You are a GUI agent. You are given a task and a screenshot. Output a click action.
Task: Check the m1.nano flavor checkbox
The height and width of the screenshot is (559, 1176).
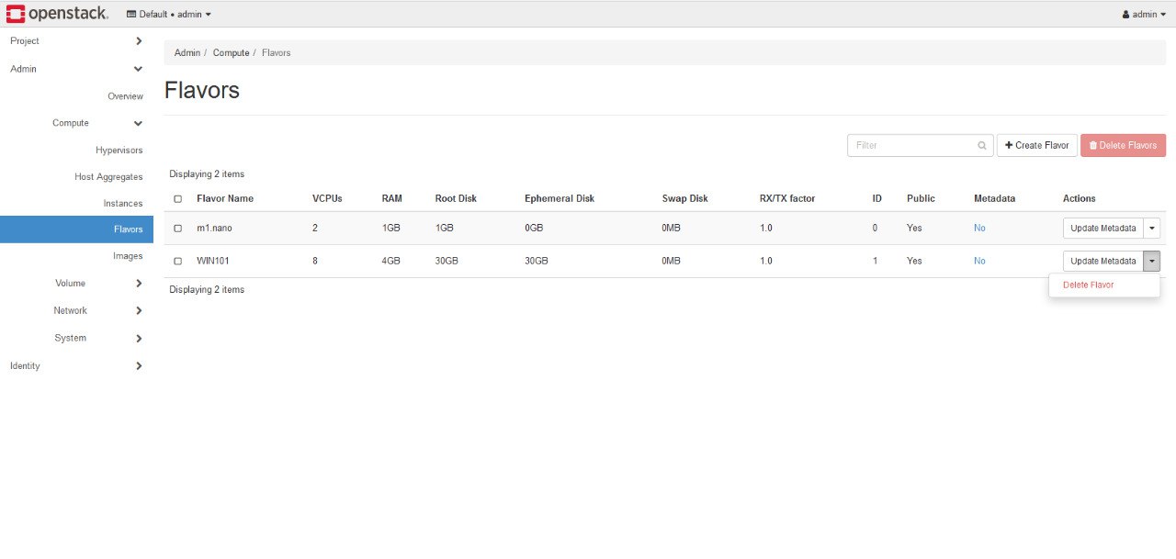click(177, 229)
